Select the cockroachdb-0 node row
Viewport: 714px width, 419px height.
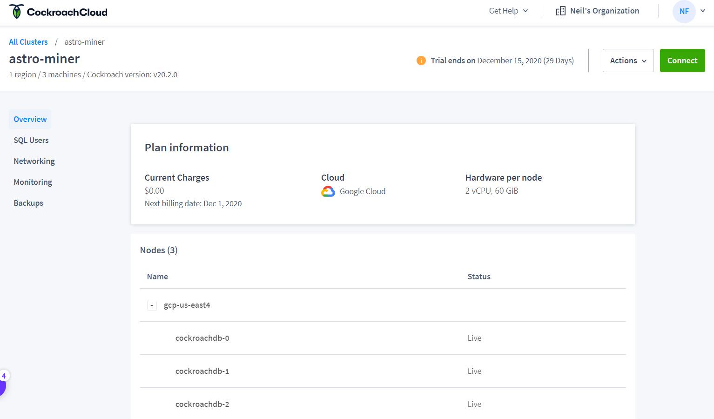tap(383, 338)
